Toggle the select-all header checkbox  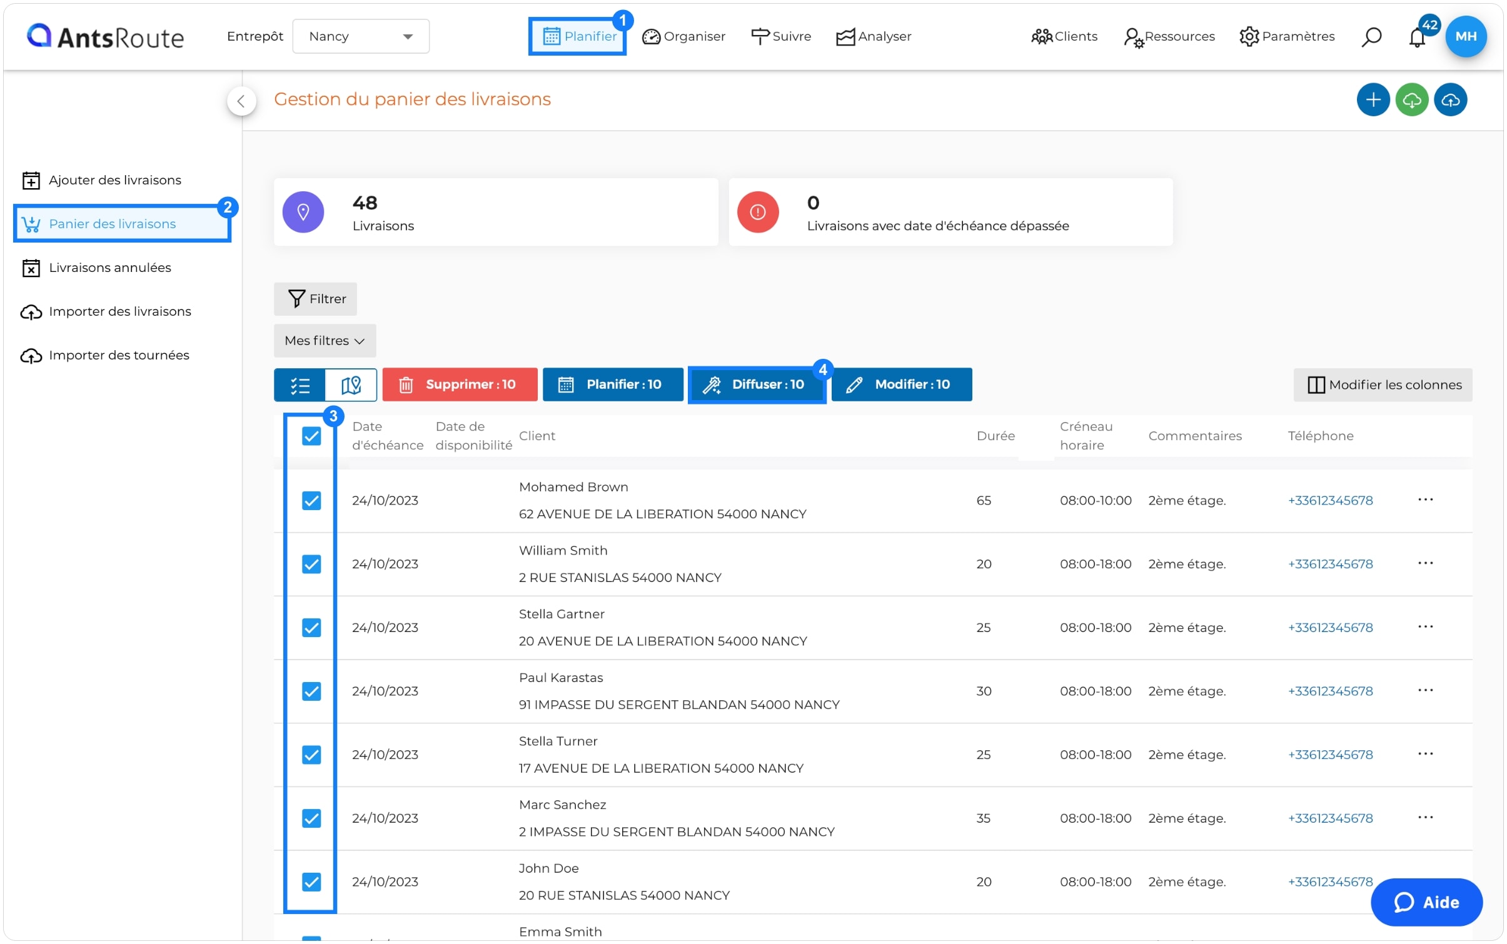coord(311,436)
